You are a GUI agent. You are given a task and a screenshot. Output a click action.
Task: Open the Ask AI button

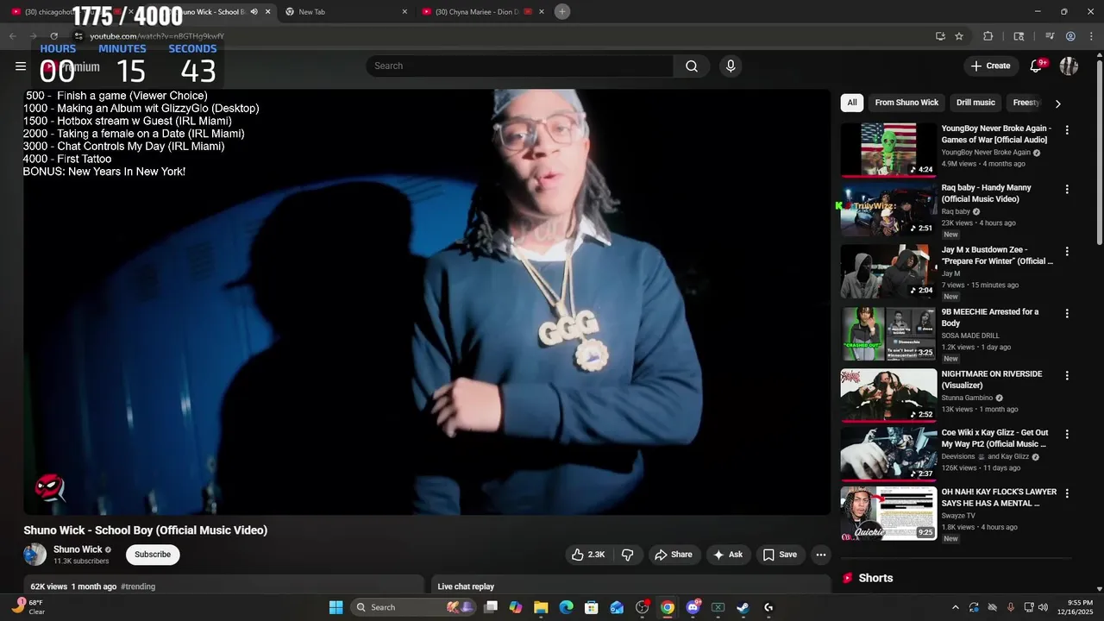727,555
